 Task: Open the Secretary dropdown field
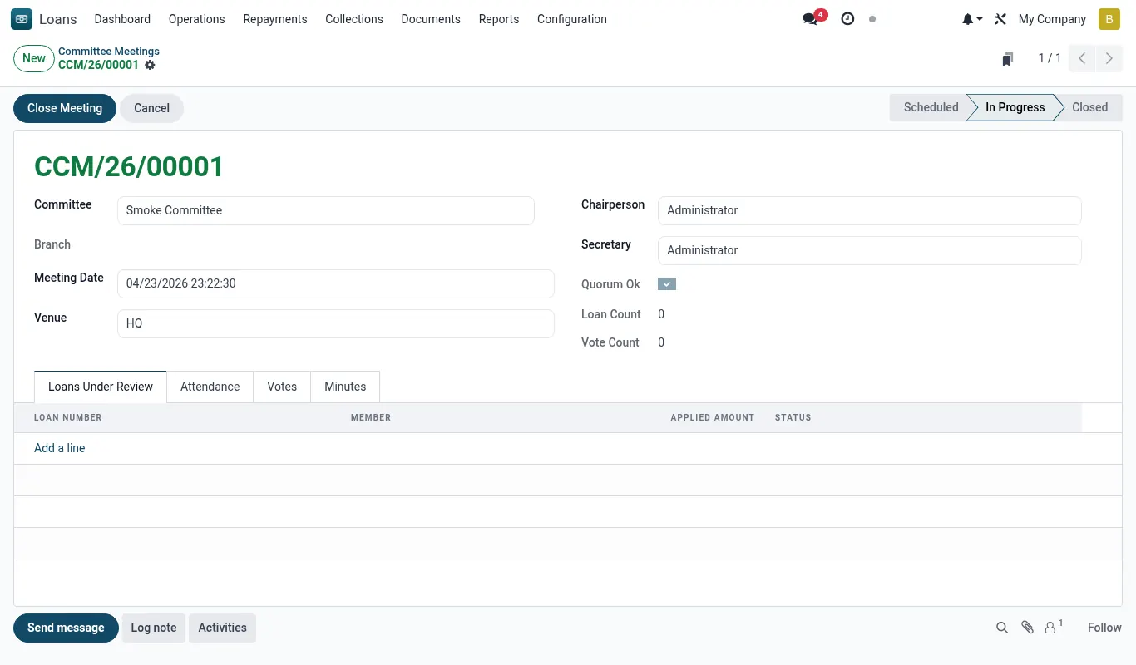[x=869, y=250]
